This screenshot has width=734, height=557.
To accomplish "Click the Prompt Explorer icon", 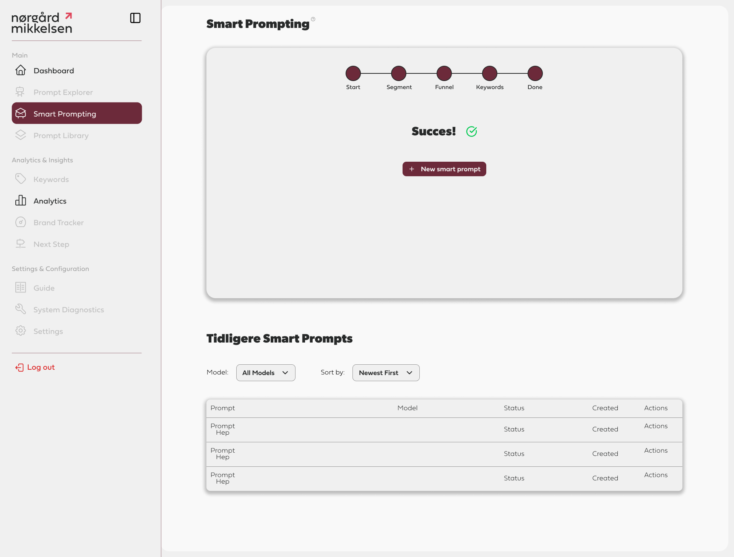I will [20, 92].
